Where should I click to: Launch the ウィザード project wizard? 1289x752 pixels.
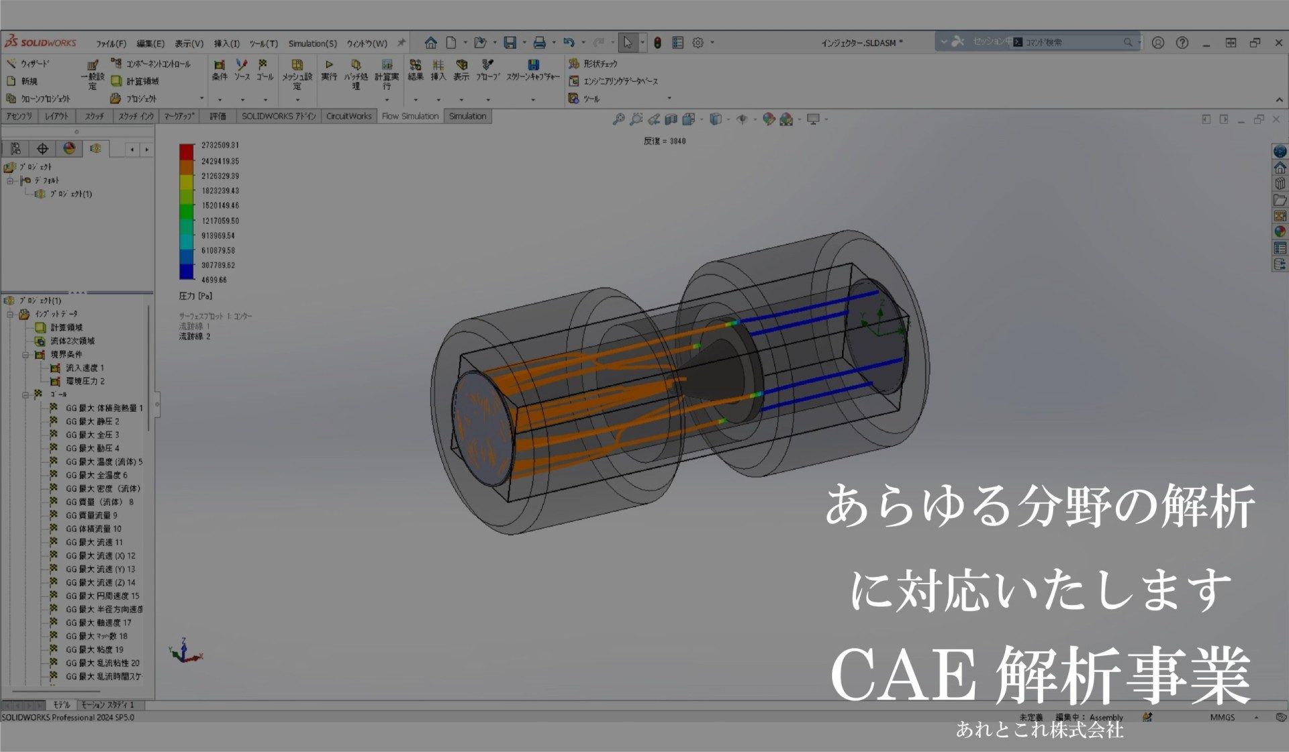click(28, 64)
